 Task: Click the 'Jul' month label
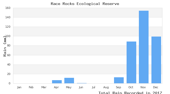[x=93, y=87]
